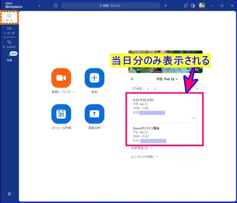237x203 pixels.
Task: Focus the 検索 search field
Action: pyautogui.click(x=111, y=6)
